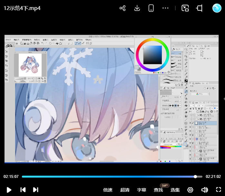The image size is (225, 196).
Task: Click the Navigator thumbnail preview
Action: (x=30, y=65)
